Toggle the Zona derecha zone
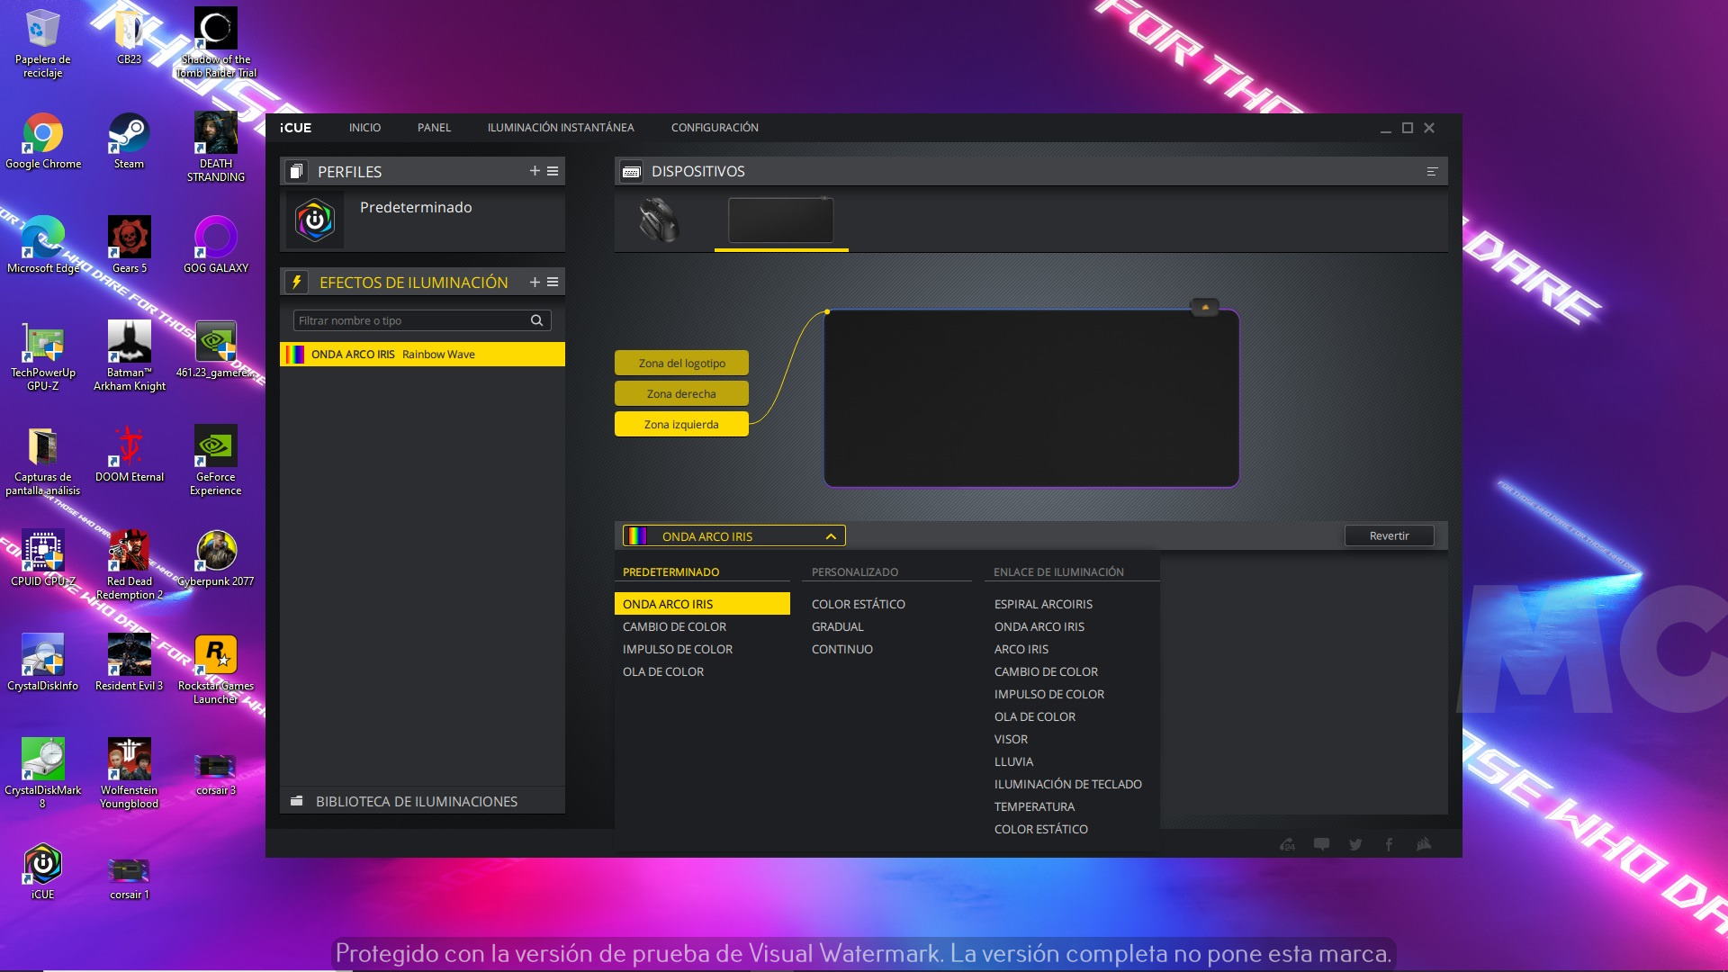This screenshot has height=972, width=1728. (x=681, y=393)
